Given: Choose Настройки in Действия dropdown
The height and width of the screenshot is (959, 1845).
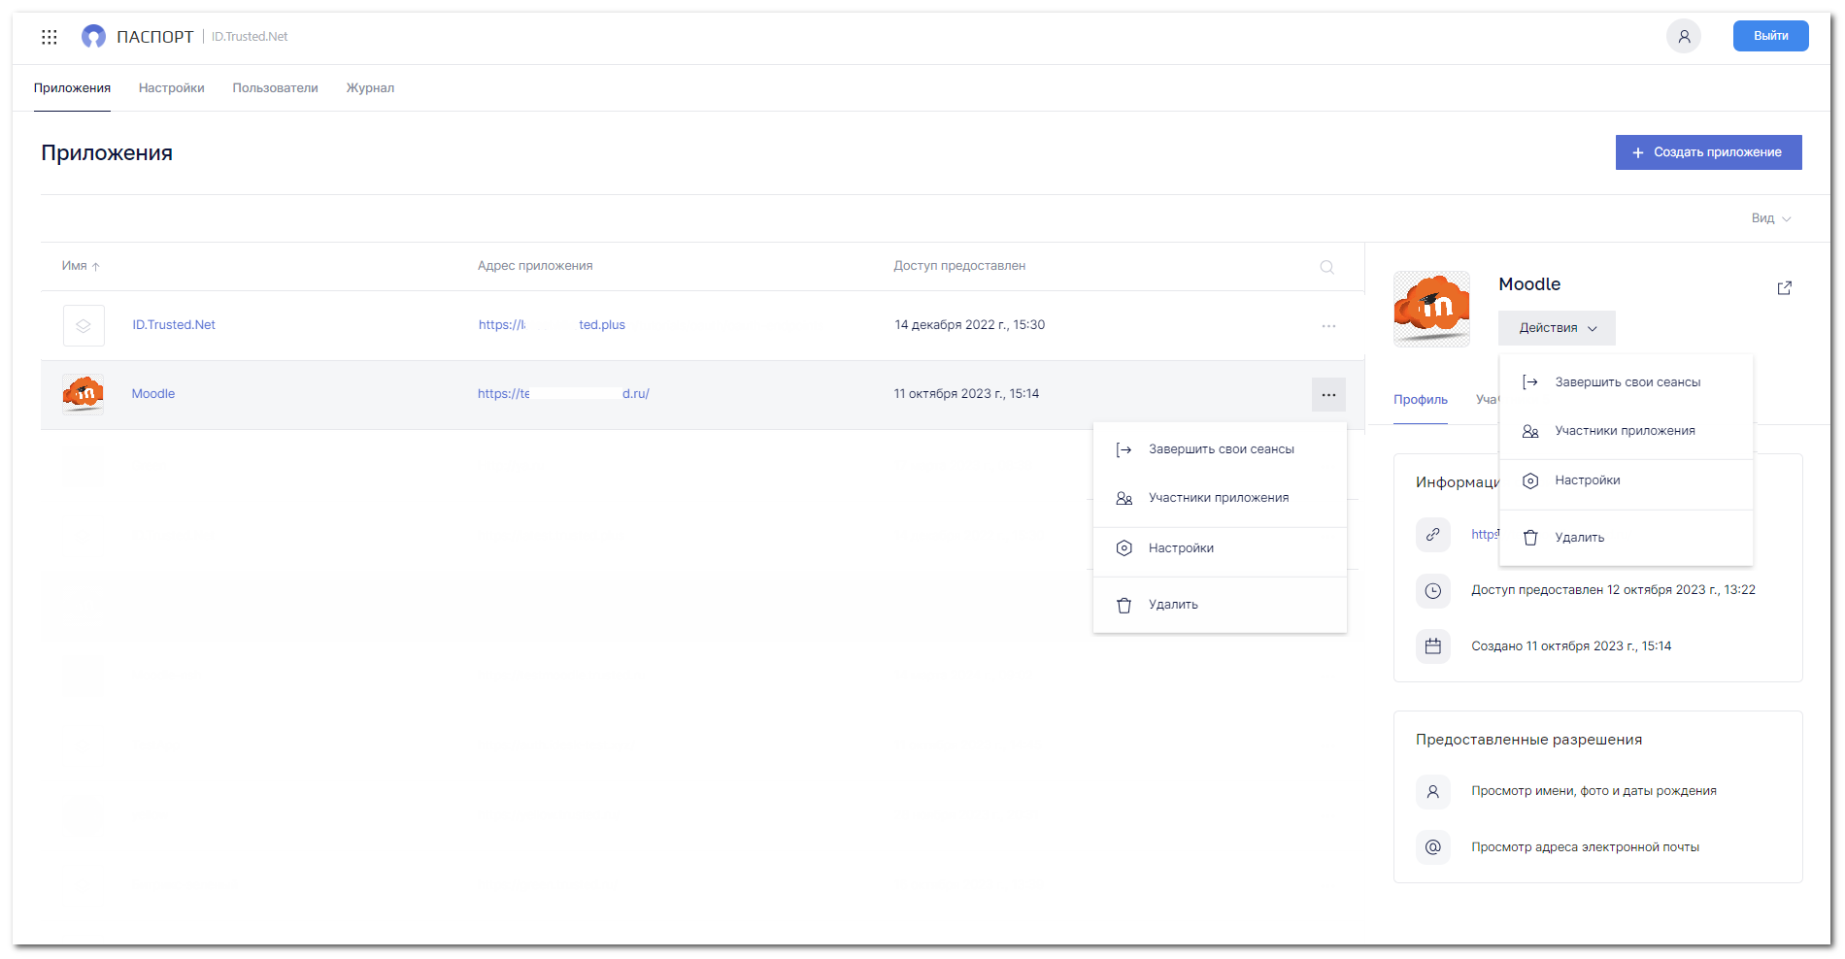Looking at the screenshot, I should [1627, 480].
